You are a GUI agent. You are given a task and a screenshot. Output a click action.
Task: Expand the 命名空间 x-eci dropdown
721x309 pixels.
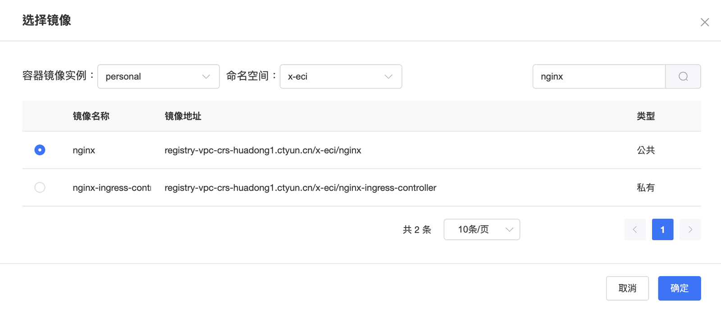pyautogui.click(x=340, y=76)
